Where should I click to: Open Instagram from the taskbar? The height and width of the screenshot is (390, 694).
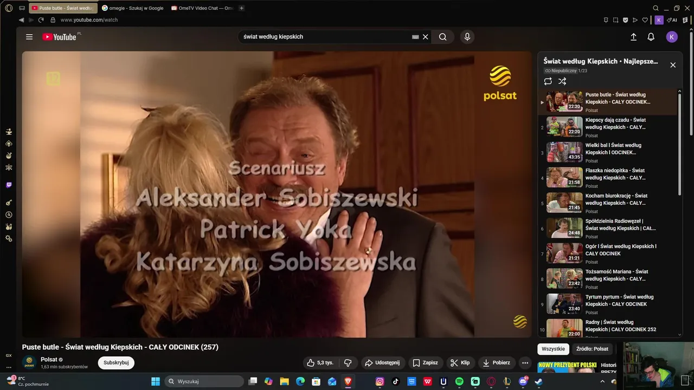(x=380, y=381)
